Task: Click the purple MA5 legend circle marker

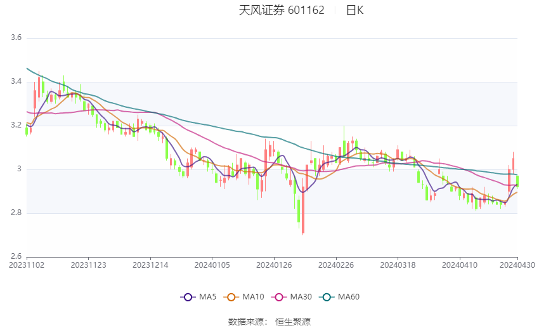Action: (187, 297)
